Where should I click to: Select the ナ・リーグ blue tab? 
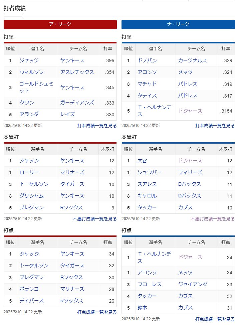tap(178, 24)
